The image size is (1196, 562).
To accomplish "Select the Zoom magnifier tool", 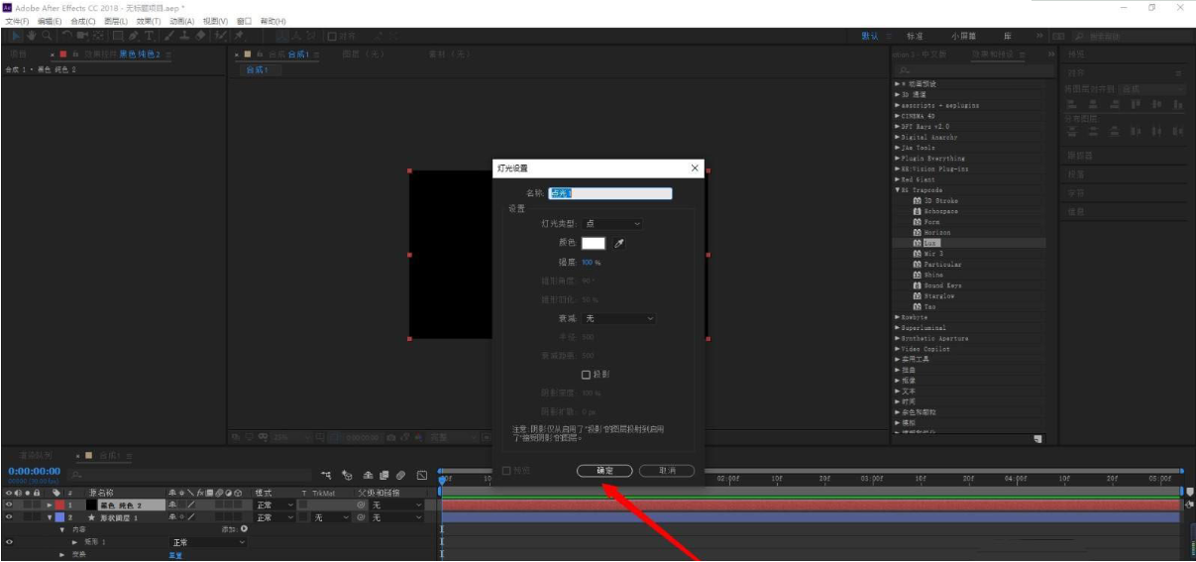I will pos(48,36).
